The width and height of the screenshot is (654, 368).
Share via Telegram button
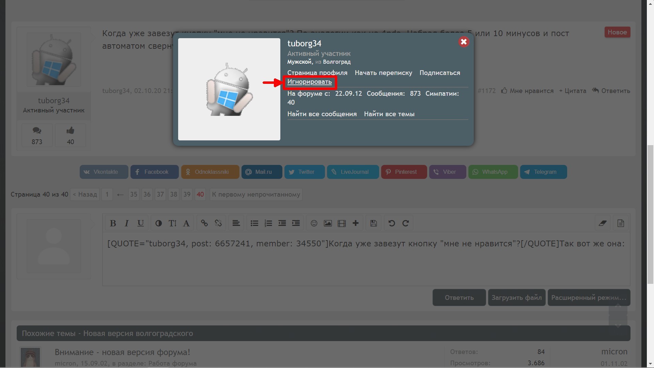click(544, 172)
